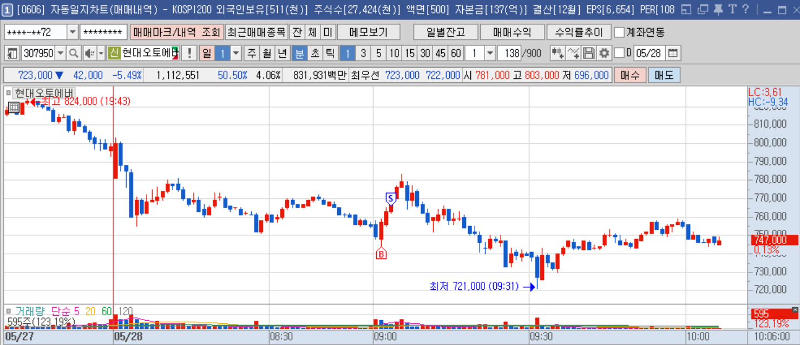Screen dimensions: 800x345
Task: Click the blue 매도 sell button
Action: [664, 75]
